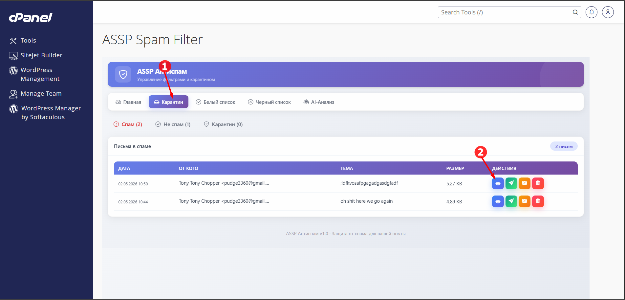Switch to the Белый список tab
625x300 pixels.
216,102
